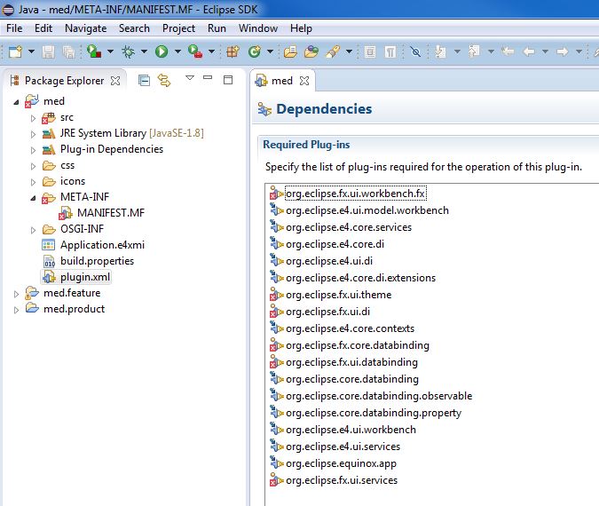Viewport: 599px width, 506px height.
Task: Select org.eclipse.e4.ui.model.workbench plug-in
Action: (x=367, y=210)
